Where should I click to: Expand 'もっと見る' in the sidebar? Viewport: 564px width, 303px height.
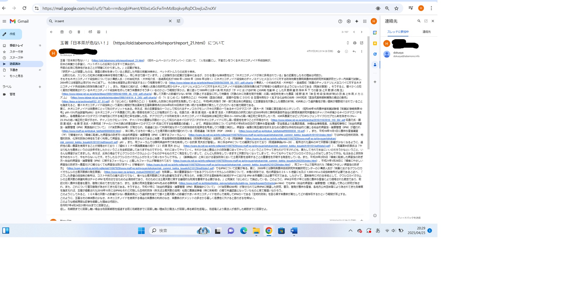16,76
